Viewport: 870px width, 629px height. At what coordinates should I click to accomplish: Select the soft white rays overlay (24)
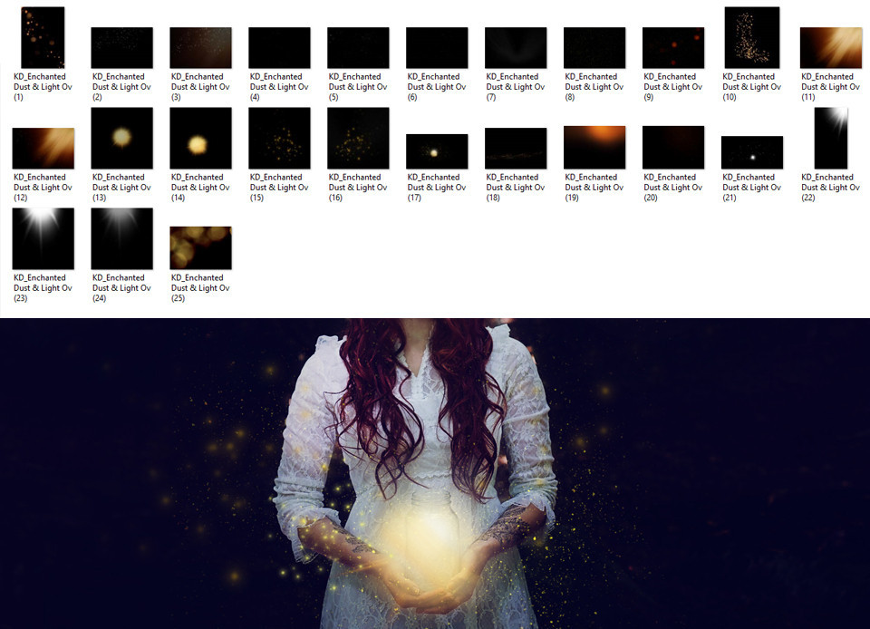point(121,238)
